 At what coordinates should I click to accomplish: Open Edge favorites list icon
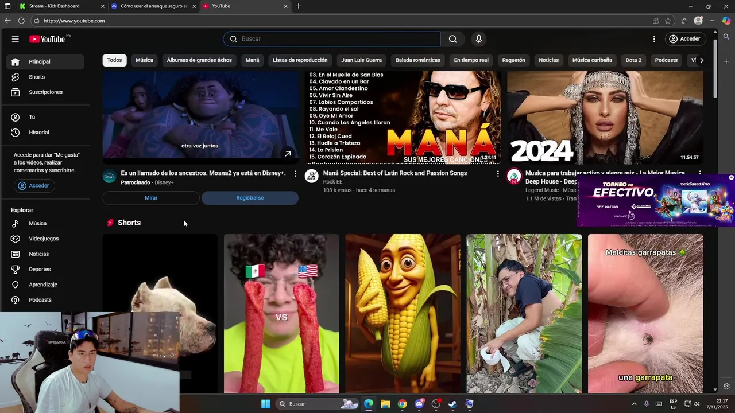684,21
